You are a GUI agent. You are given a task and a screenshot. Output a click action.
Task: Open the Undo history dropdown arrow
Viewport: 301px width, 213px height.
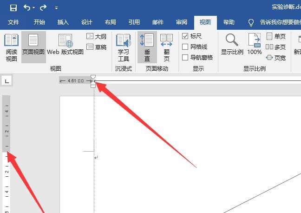coord(33,8)
